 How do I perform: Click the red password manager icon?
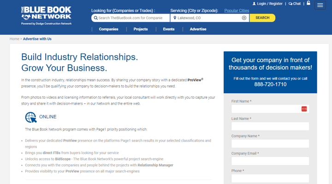coord(304,109)
